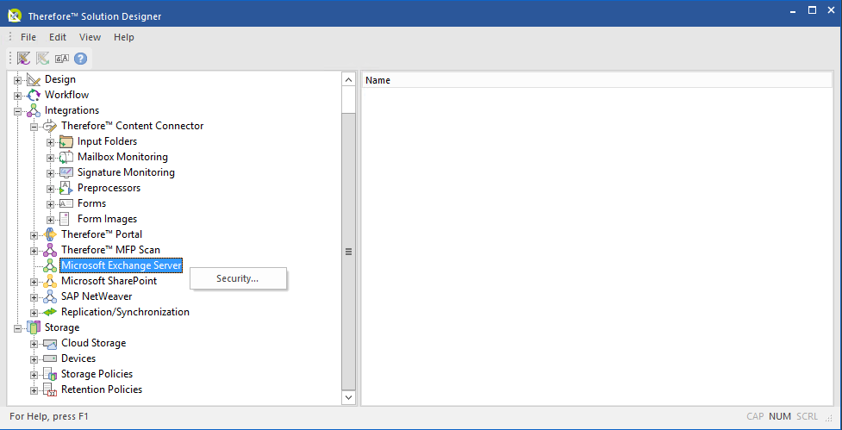Image resolution: width=842 pixels, height=430 pixels.
Task: Select the Integrations node icon
Action: click(x=34, y=110)
